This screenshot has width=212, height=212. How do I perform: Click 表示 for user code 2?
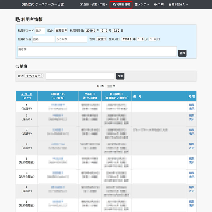click(x=192, y=119)
